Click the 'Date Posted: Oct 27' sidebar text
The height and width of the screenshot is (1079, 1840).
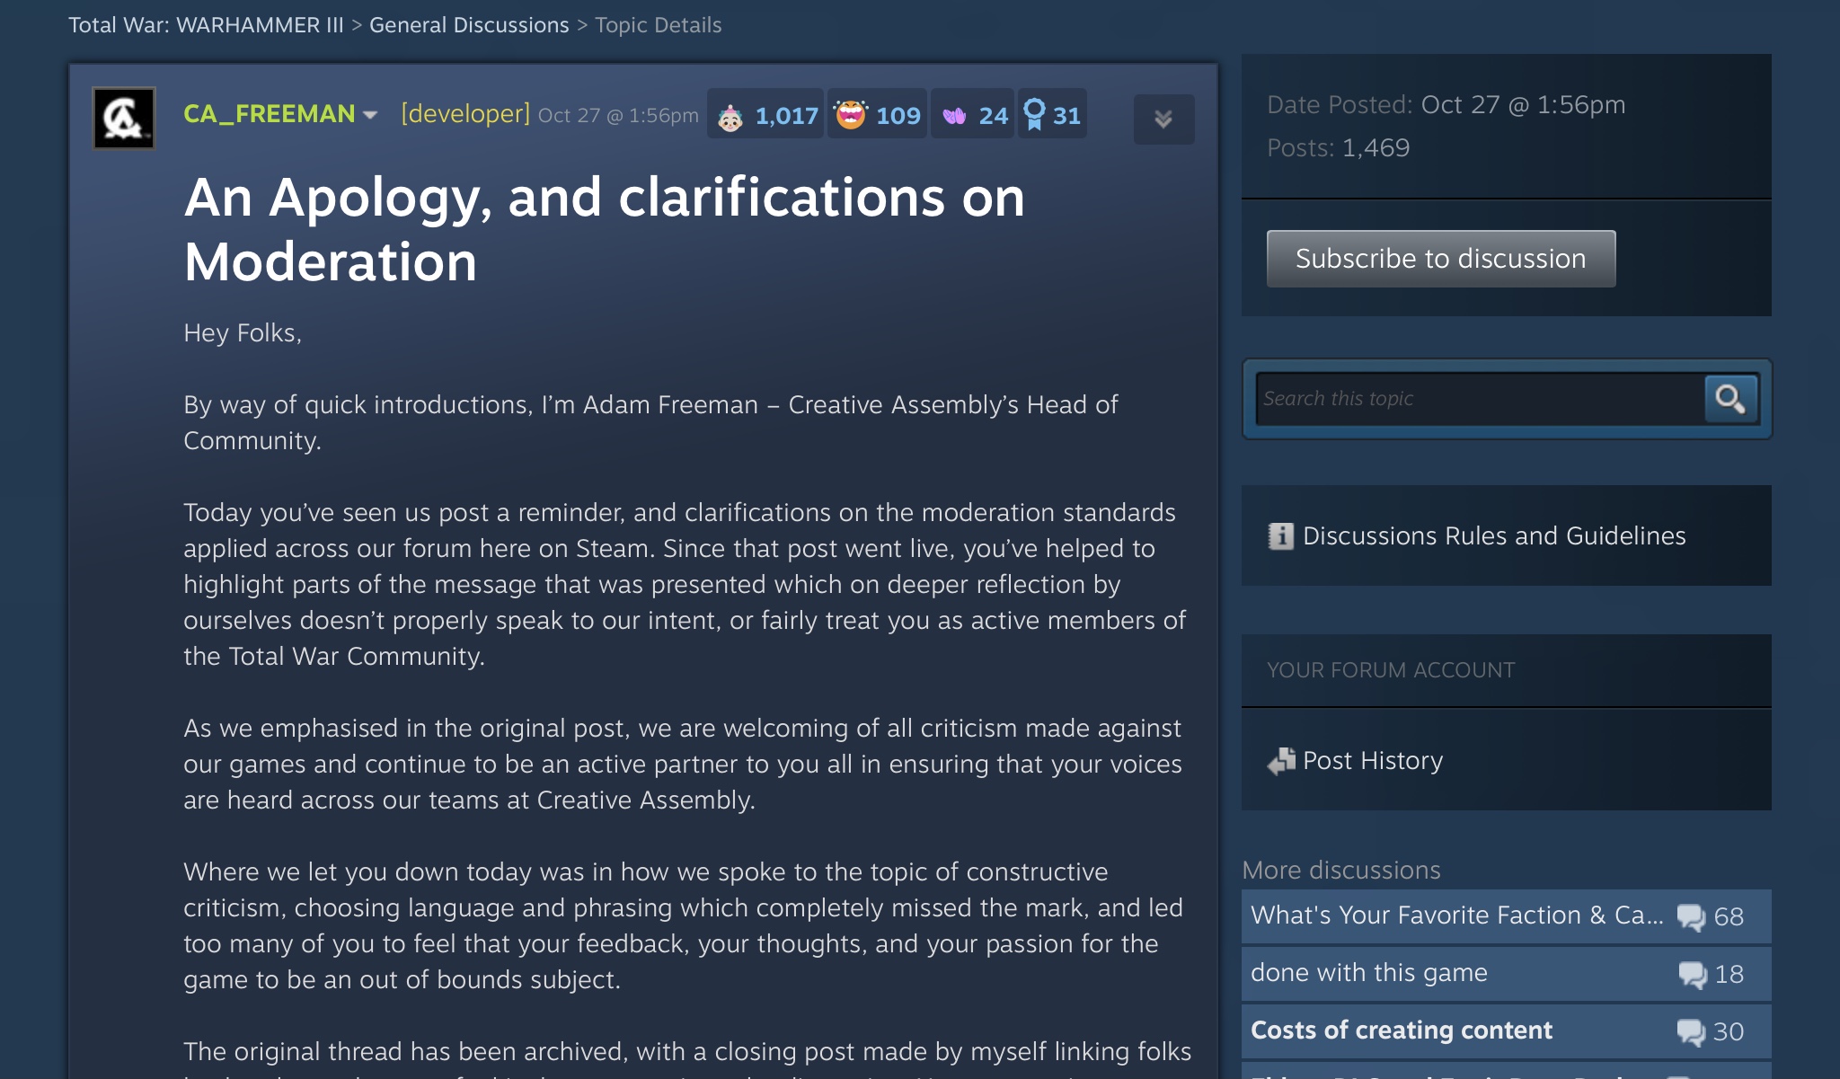pos(1446,105)
